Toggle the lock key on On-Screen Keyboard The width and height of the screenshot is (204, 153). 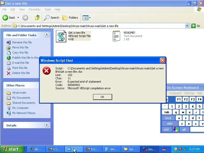click(x=168, y=118)
